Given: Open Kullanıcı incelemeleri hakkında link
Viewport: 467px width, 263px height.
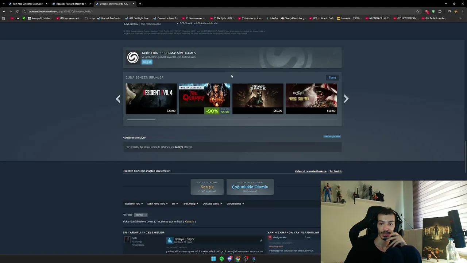Looking at the screenshot, I should [x=311, y=171].
